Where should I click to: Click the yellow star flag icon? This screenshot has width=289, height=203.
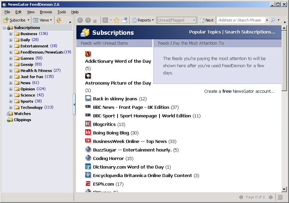117,20
